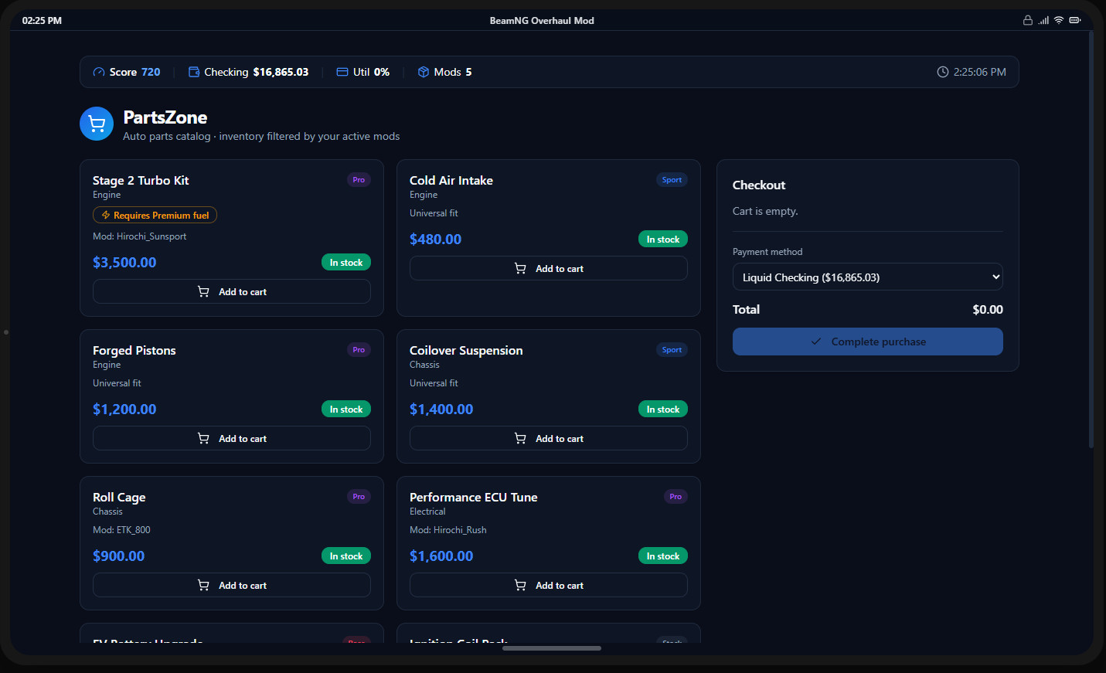Click the battery icon in status bar
This screenshot has width=1106, height=673.
(x=1074, y=20)
